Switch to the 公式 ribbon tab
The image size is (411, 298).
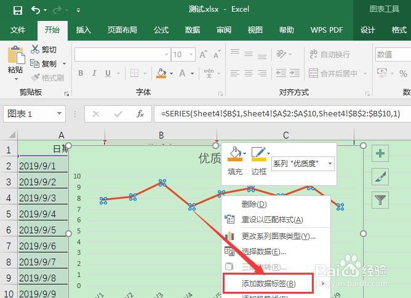point(161,30)
